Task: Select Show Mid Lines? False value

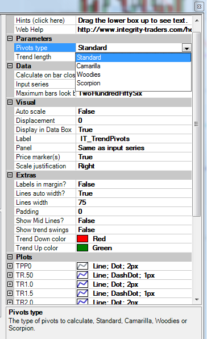Action: tap(134, 221)
